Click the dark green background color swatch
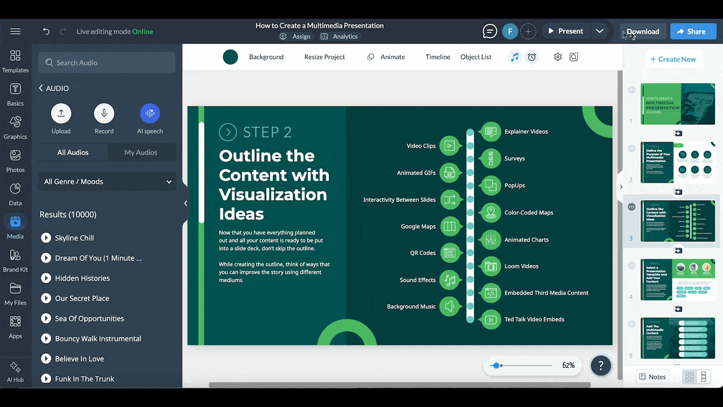The image size is (723, 407). pos(230,57)
